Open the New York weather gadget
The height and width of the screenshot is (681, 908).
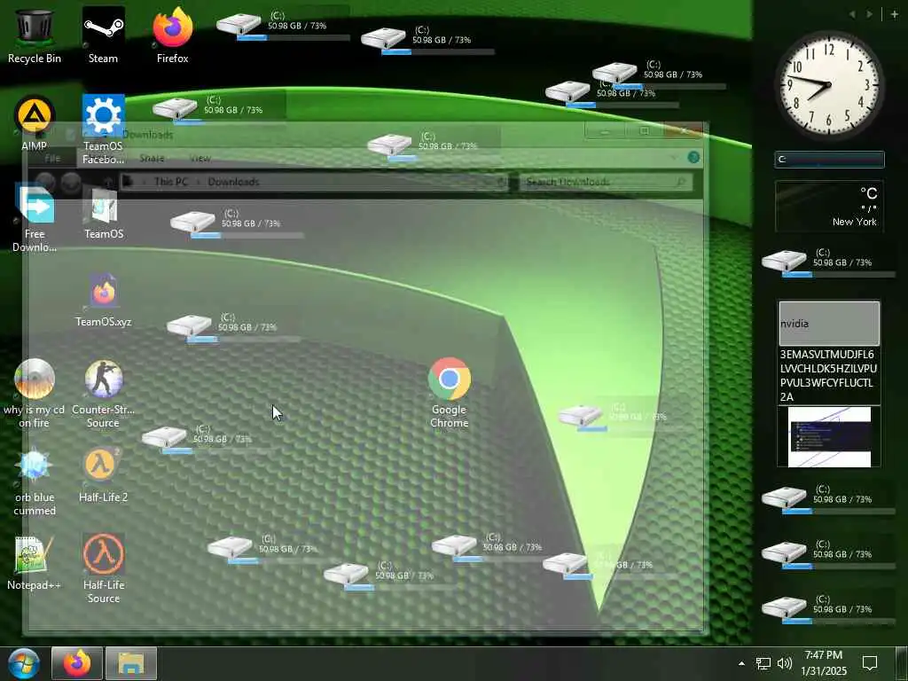coord(829,206)
